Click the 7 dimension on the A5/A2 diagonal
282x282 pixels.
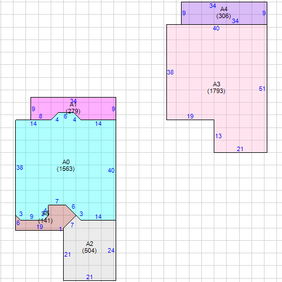(72, 225)
